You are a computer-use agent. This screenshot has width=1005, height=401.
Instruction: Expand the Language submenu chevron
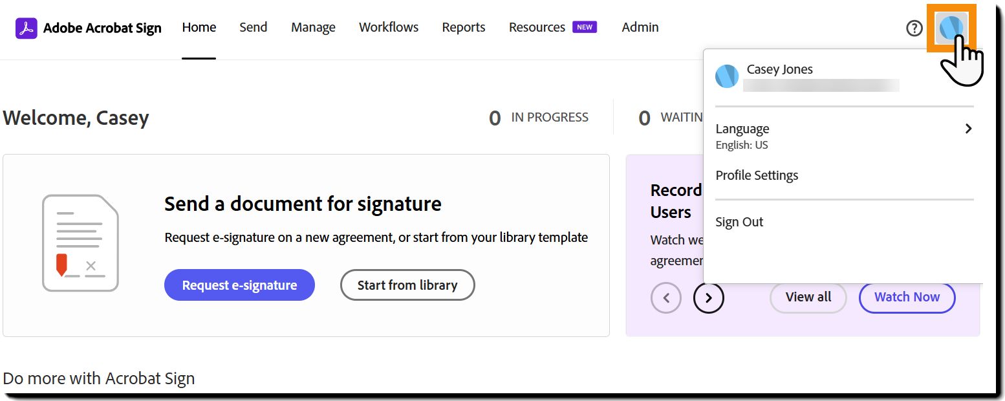pos(968,129)
